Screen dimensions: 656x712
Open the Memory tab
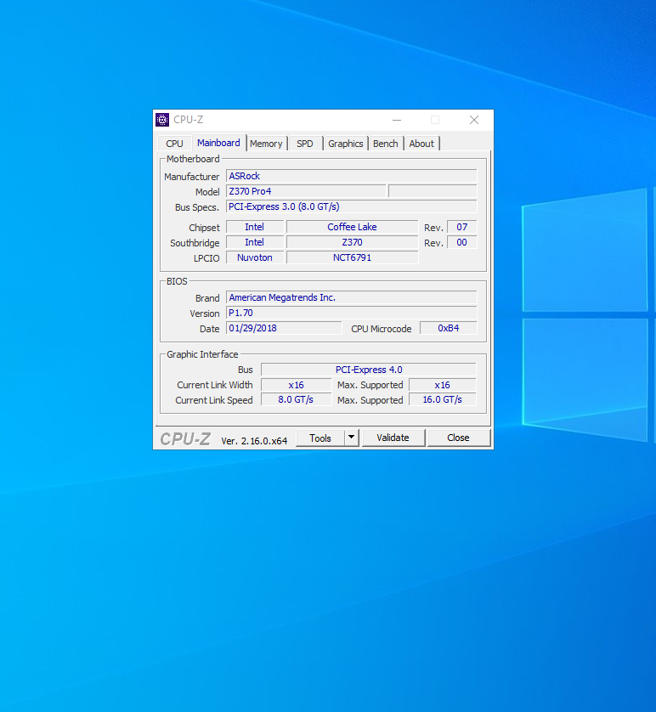tap(266, 144)
